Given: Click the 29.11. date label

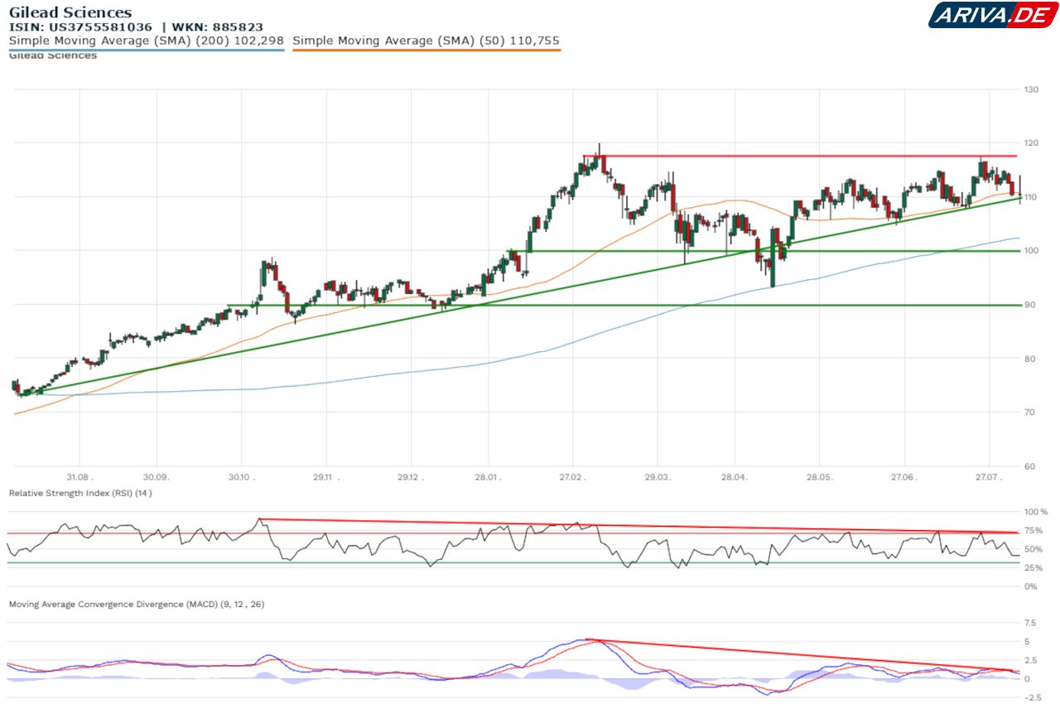Looking at the screenshot, I should [326, 477].
